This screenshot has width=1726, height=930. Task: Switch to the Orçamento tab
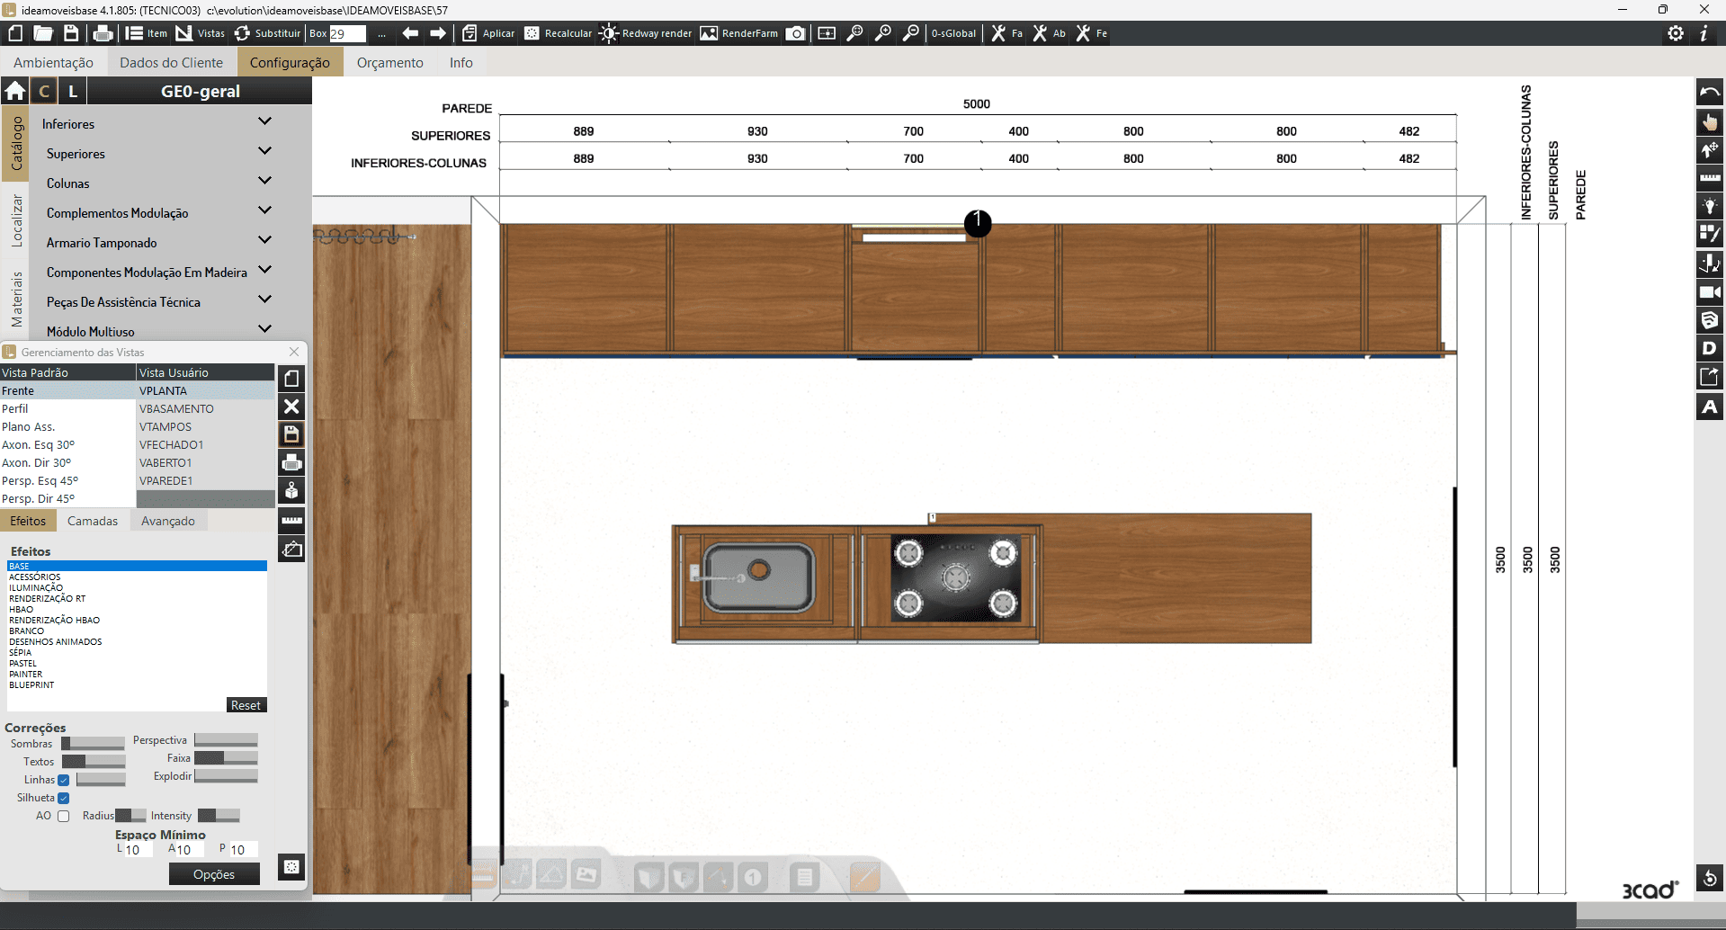click(389, 62)
